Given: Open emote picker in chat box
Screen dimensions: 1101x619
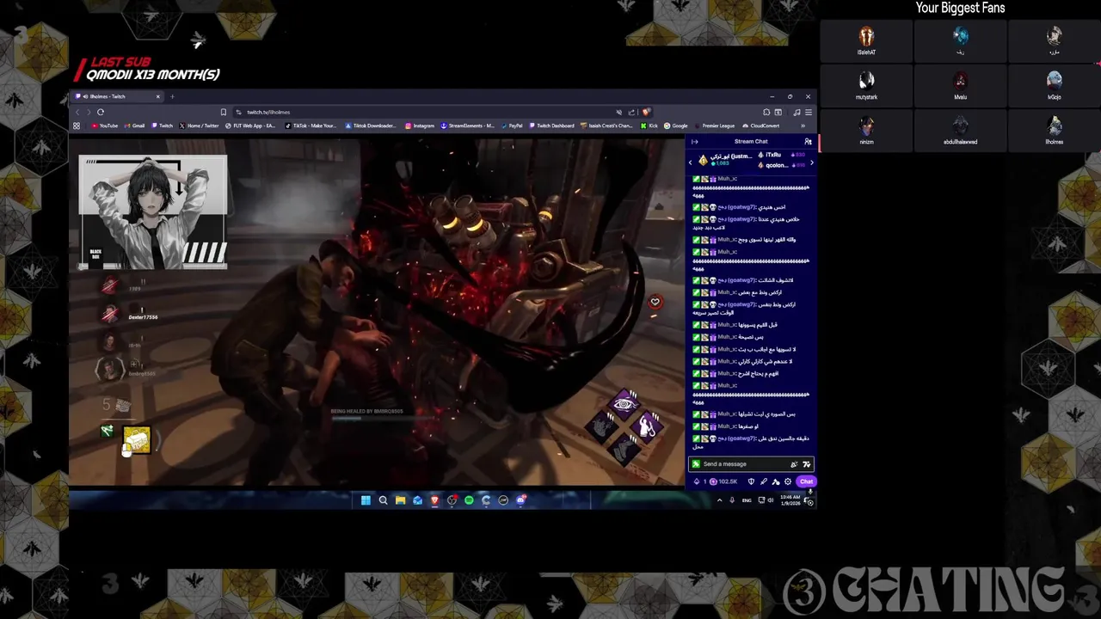Looking at the screenshot, I should point(807,464).
